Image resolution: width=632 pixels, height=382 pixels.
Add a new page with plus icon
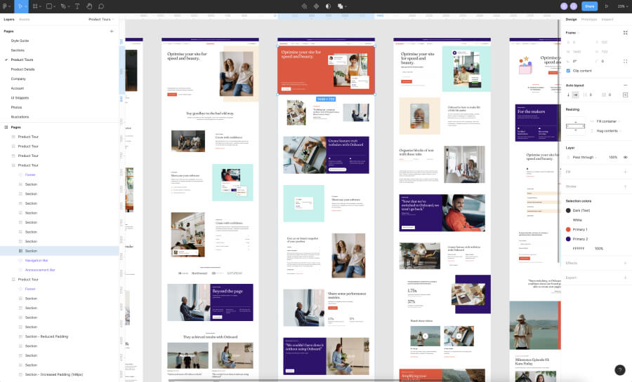coord(111,32)
